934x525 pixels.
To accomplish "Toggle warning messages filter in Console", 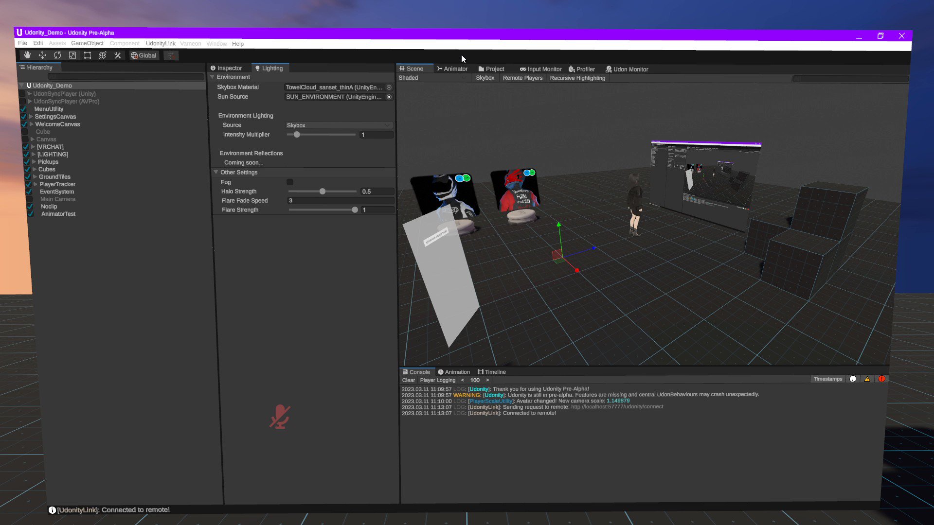I will [867, 379].
